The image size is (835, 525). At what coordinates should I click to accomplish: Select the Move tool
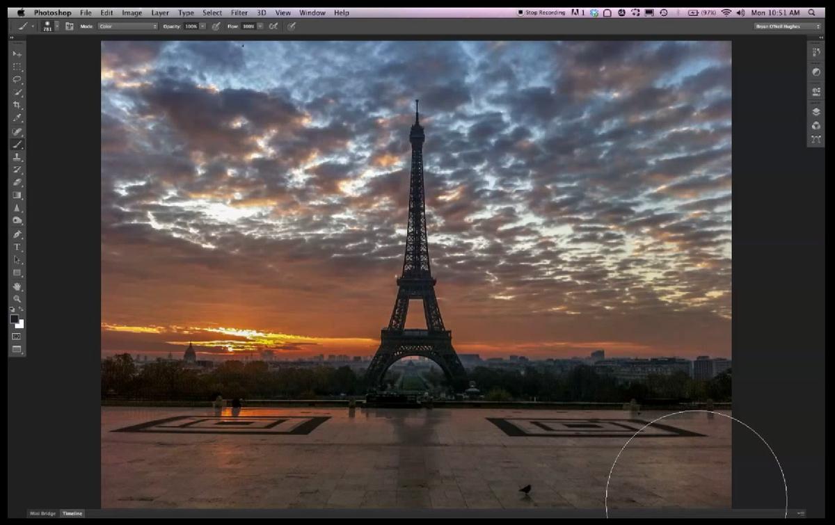[17, 54]
